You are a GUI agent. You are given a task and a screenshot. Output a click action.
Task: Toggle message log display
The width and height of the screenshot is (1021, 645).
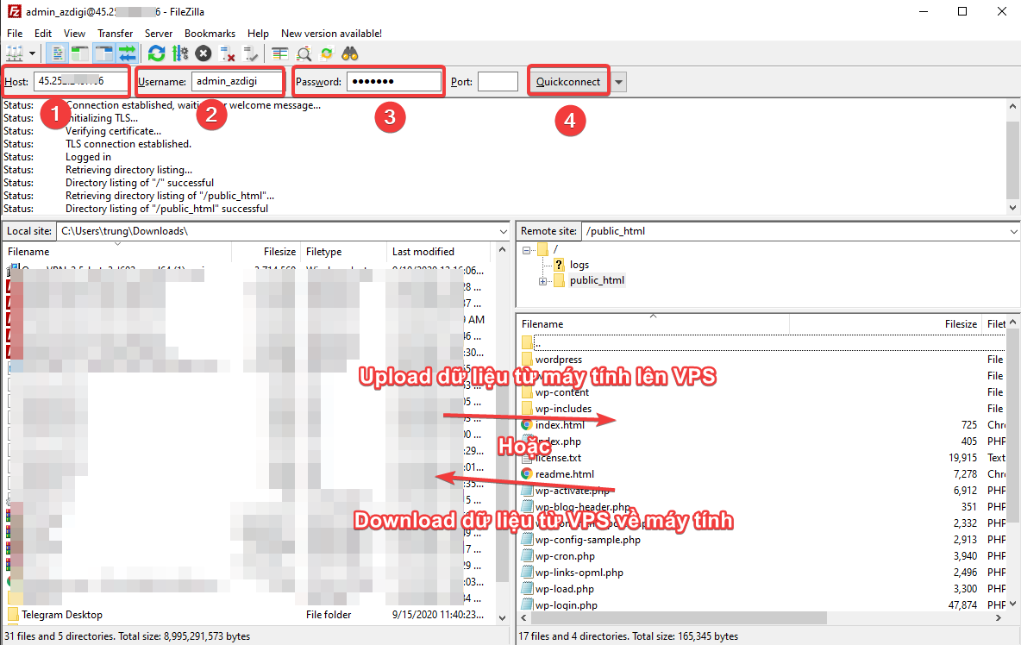58,53
